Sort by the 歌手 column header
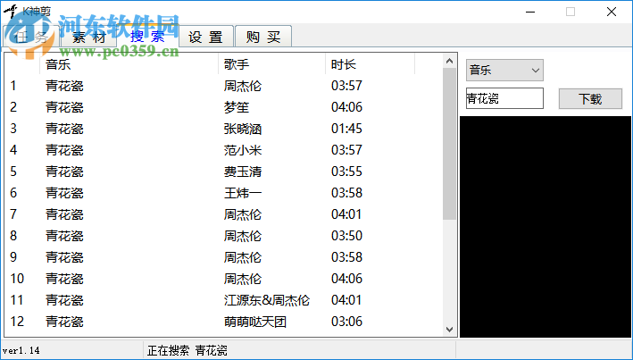Viewport: 633px width, 360px height. pos(271,64)
